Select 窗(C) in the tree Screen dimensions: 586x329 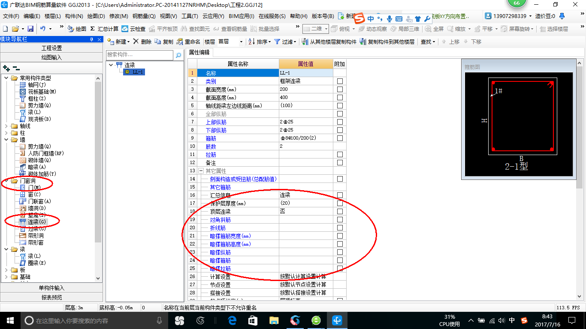[x=34, y=194]
